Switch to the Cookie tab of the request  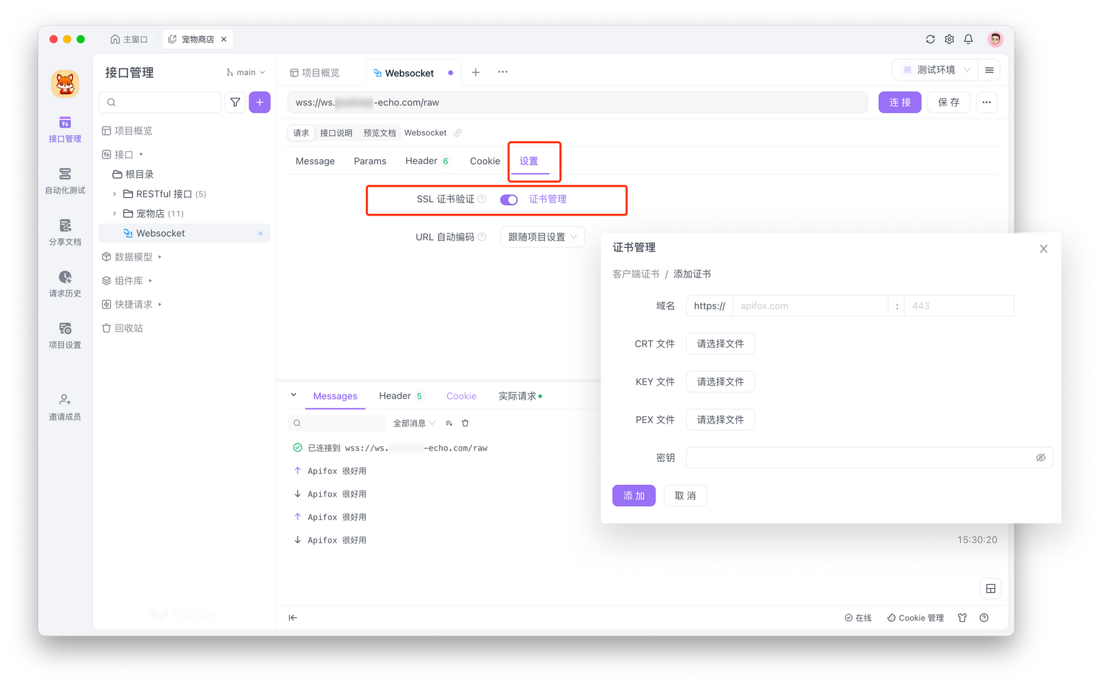pyautogui.click(x=484, y=160)
